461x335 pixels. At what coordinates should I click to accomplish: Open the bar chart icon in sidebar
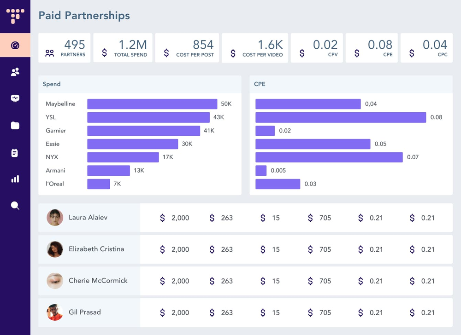point(15,179)
